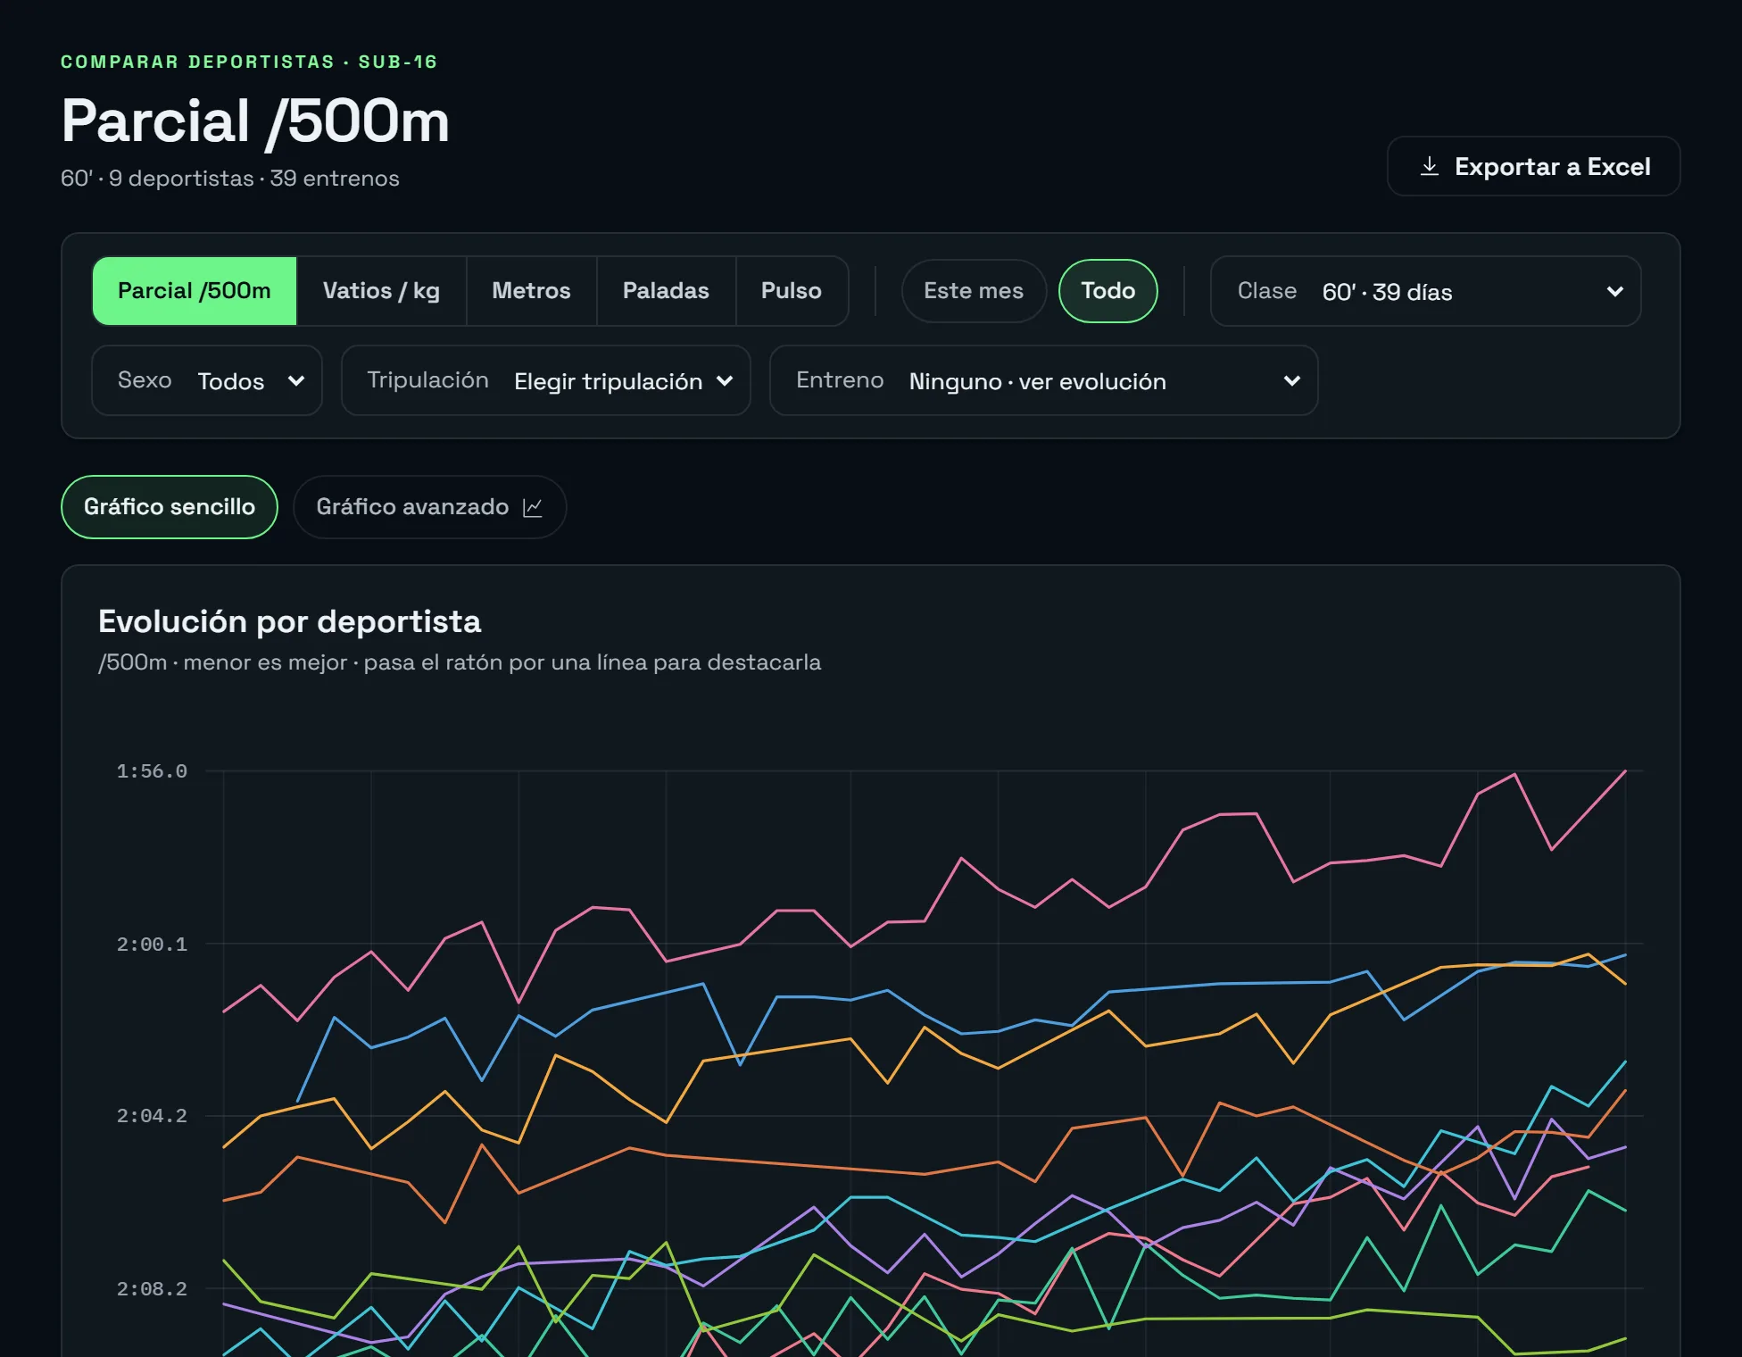Select the Parcial /500m metric tab

tap(195, 291)
